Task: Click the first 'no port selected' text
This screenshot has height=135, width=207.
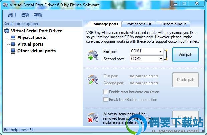Action: pos(144,76)
